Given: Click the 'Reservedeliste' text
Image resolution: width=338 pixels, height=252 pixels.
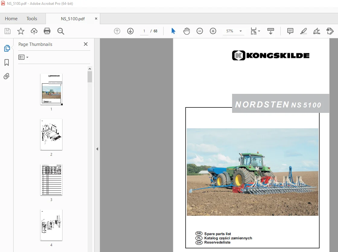Looking at the screenshot, I should 217,242.
